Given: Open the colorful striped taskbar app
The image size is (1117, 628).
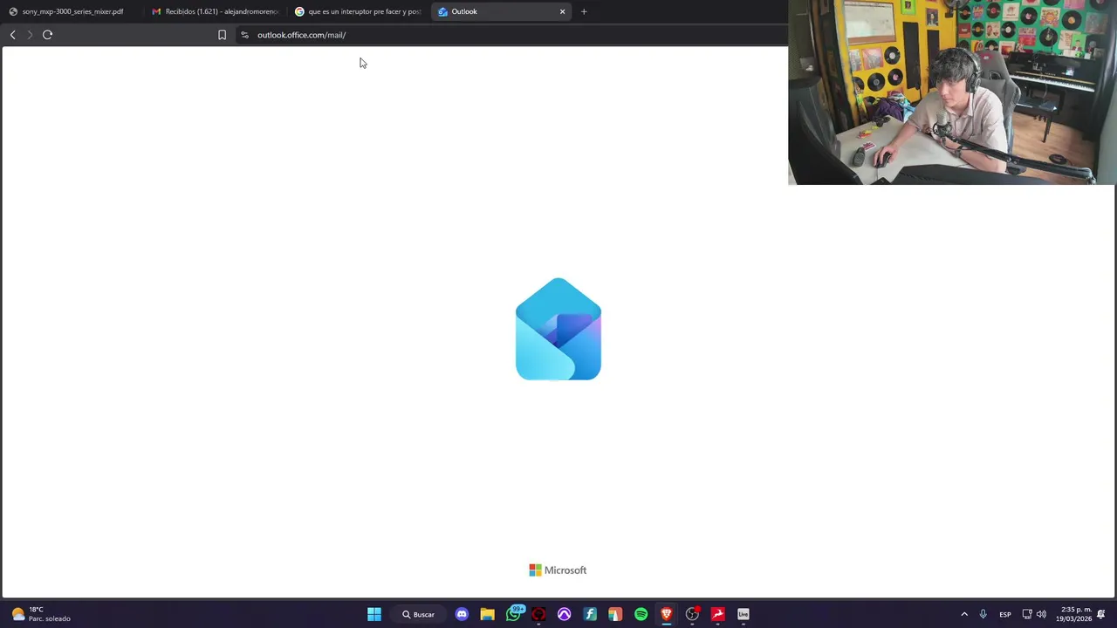Looking at the screenshot, I should pyautogui.click(x=615, y=614).
